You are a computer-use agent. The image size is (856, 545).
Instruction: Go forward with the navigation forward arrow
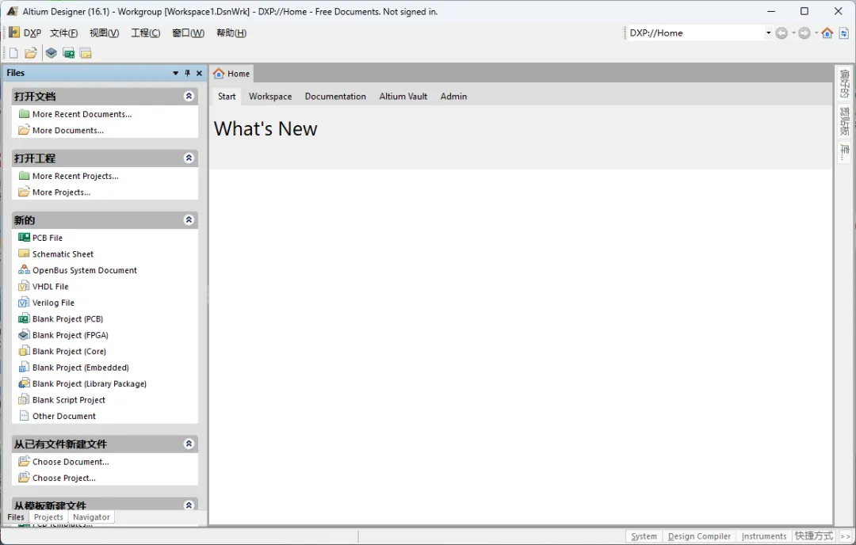(804, 33)
